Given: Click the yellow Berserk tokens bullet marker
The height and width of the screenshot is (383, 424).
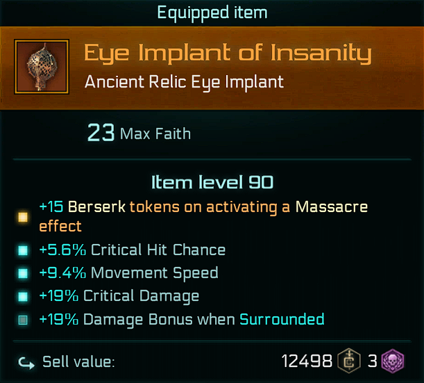Looking at the screenshot, I should (23, 217).
